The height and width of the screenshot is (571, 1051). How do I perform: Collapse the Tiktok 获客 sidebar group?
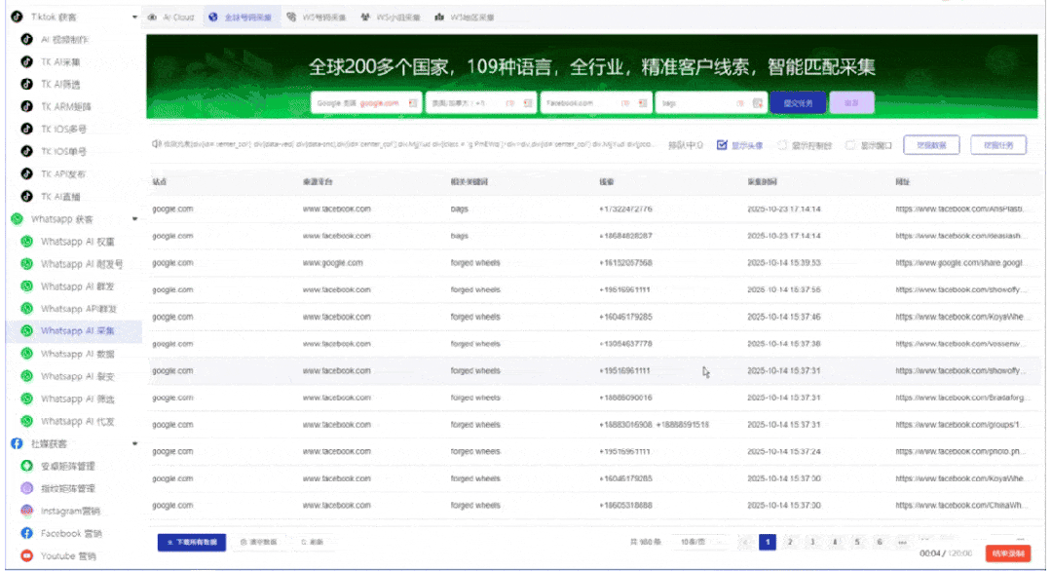(134, 18)
